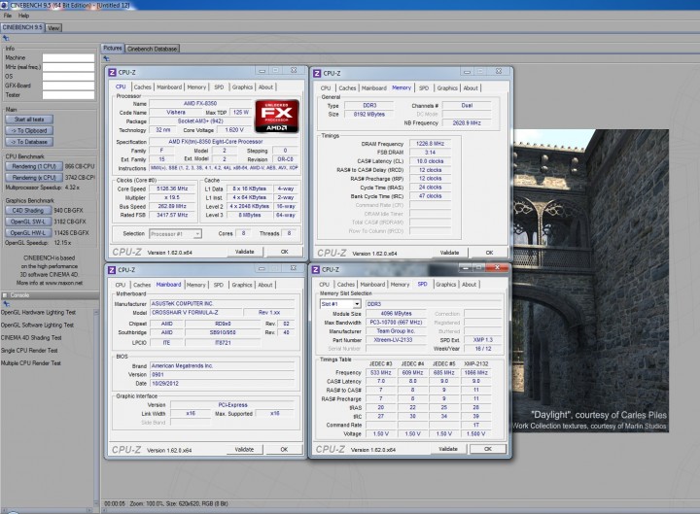Click the Start all tests button
Screen dimensions: 700x514
29,120
